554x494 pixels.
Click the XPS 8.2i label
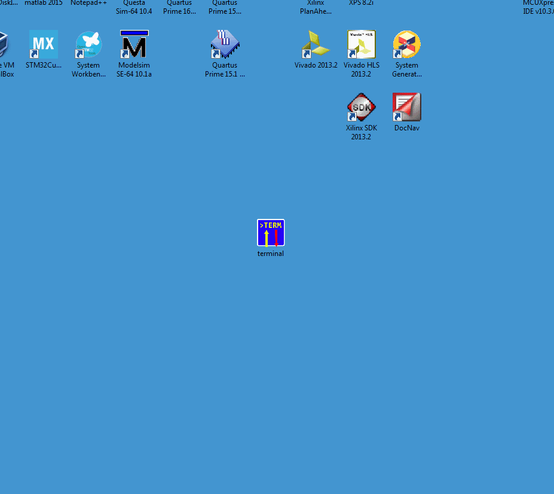pos(361,3)
